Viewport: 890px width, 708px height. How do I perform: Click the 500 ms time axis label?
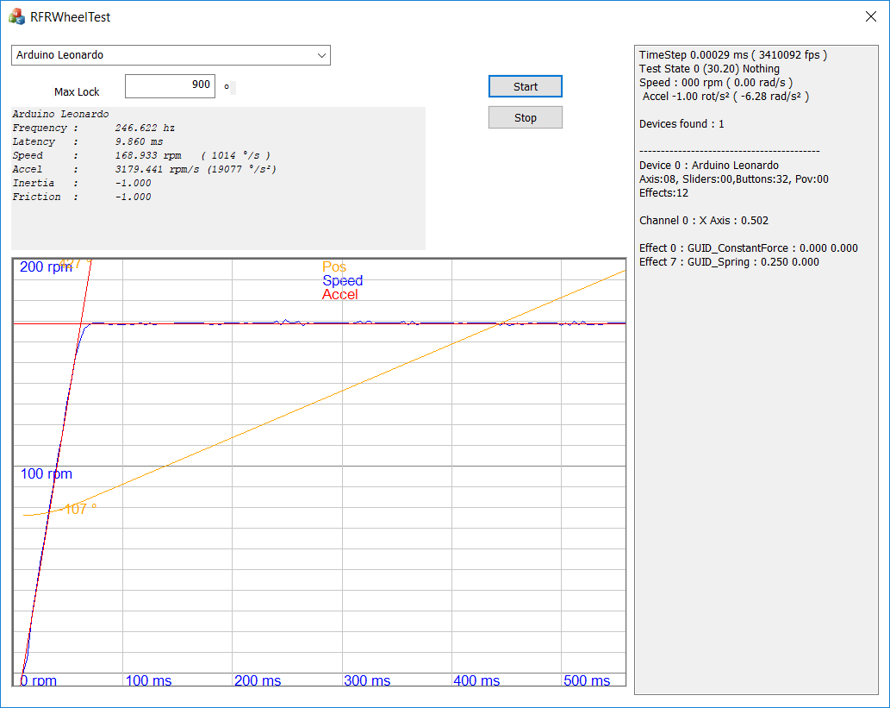click(x=588, y=681)
